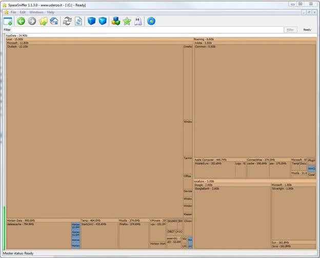Select the Corel block in Roaming

312,175
